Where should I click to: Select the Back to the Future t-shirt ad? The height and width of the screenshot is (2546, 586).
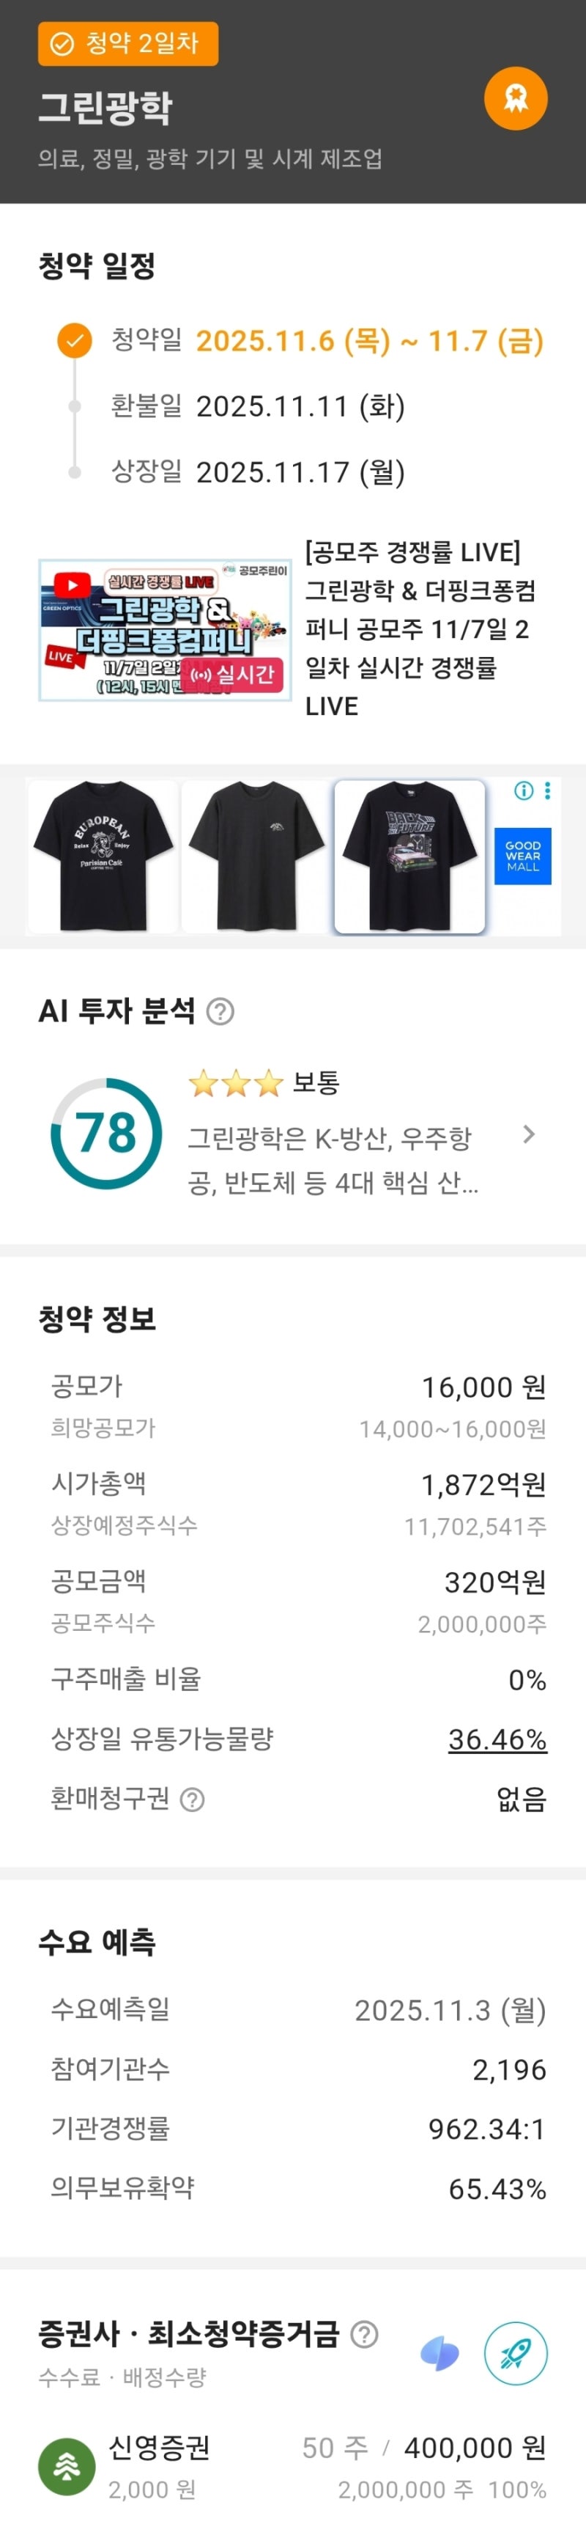click(x=409, y=856)
